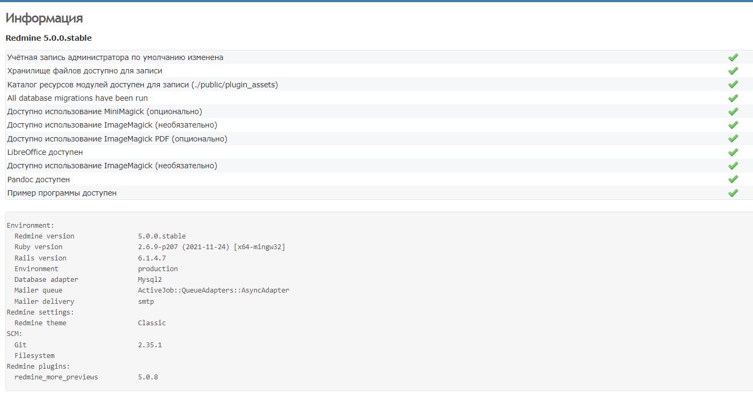Click the green checkmark for administrator account row
Screen dimensions: 753x396
tap(733, 57)
